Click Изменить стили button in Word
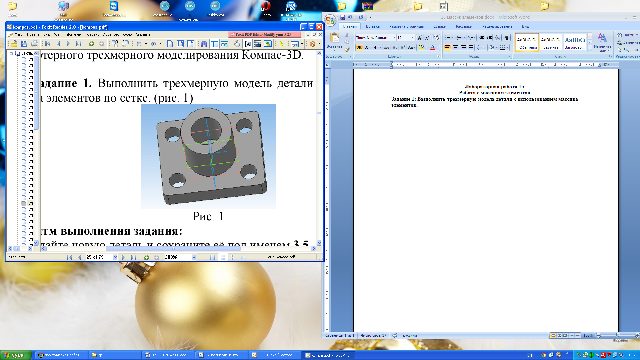Screen dimensions: 640x360 (x=602, y=43)
